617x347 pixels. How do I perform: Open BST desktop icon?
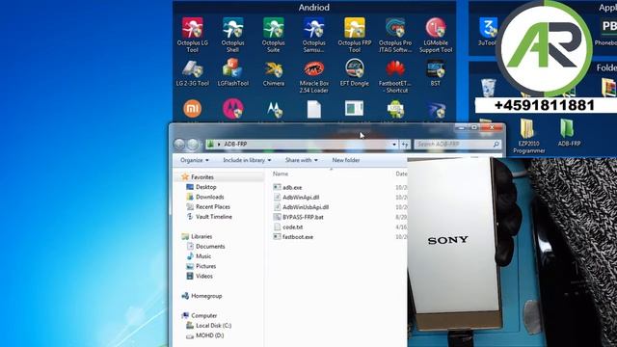[436, 73]
